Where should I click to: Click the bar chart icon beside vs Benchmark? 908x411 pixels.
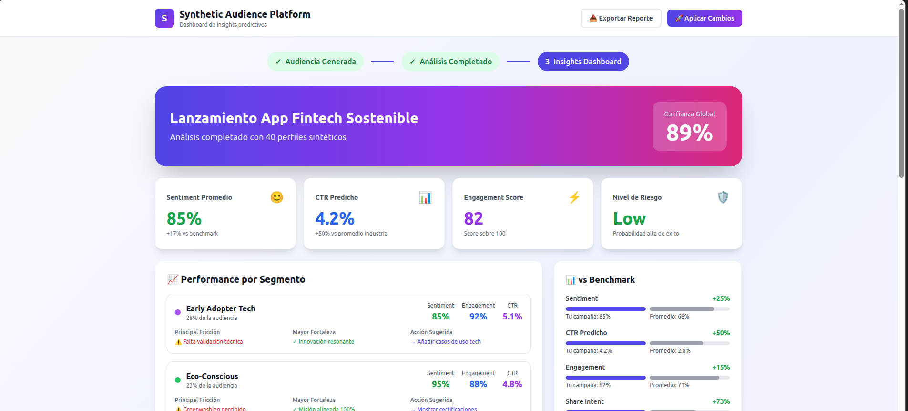(571, 280)
